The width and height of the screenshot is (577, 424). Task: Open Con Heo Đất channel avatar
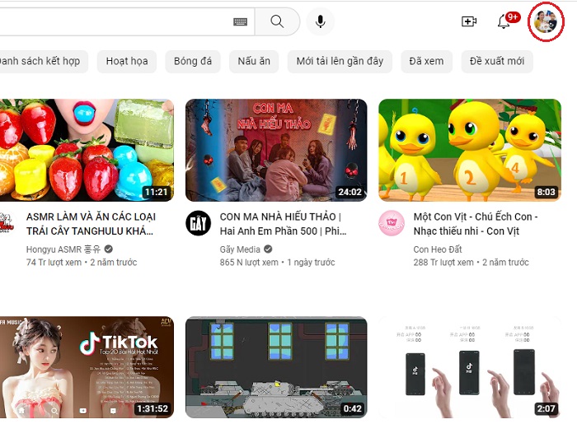pyautogui.click(x=392, y=223)
